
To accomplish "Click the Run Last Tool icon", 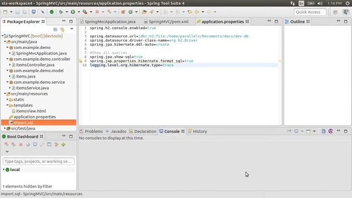I will [85, 12].
